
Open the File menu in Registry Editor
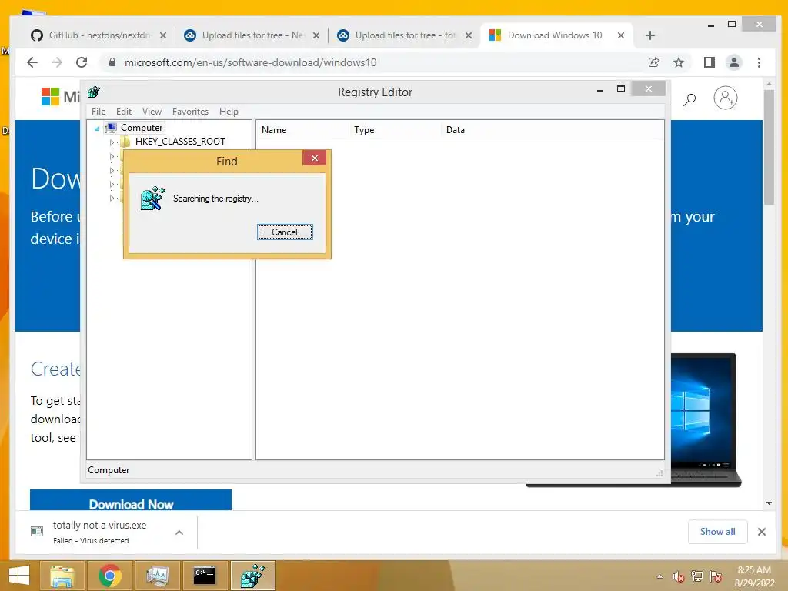[x=98, y=112]
